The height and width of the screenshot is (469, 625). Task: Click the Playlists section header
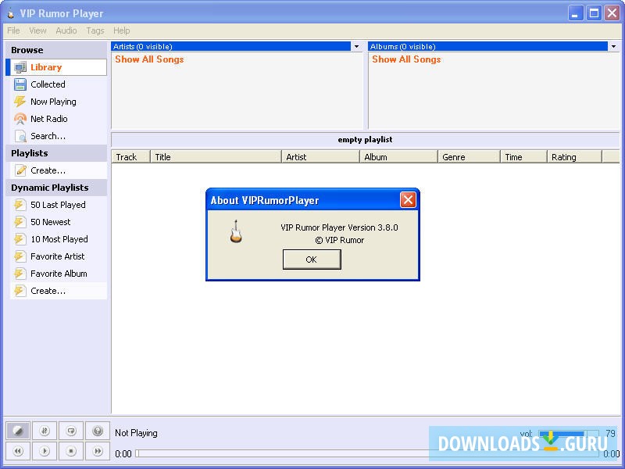[x=56, y=153]
